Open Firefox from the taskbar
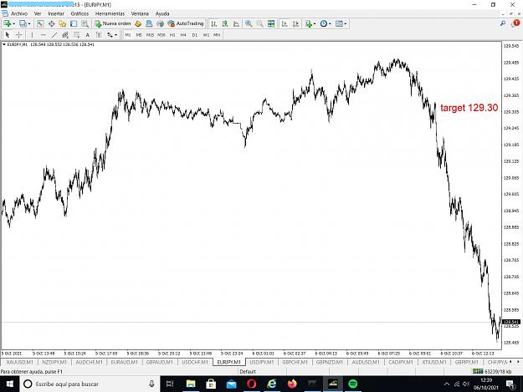 (x=292, y=384)
